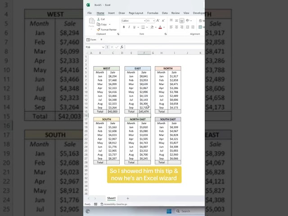The height and width of the screenshot is (216, 288).
Task: Switch to the Review tab
Action: 175,13
